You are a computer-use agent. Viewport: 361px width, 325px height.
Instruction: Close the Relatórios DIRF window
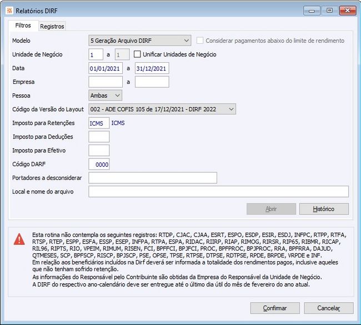coord(348,11)
